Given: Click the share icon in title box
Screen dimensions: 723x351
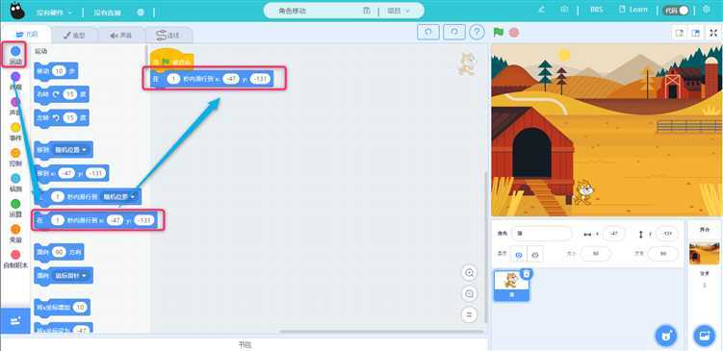Looking at the screenshot, I should [x=367, y=11].
